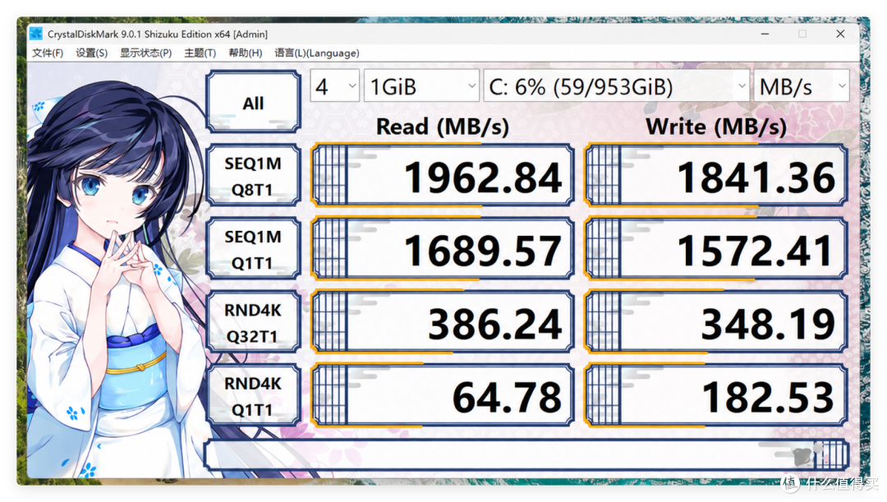Open the 帮助(H) menu
The image size is (887, 502).
245,53
